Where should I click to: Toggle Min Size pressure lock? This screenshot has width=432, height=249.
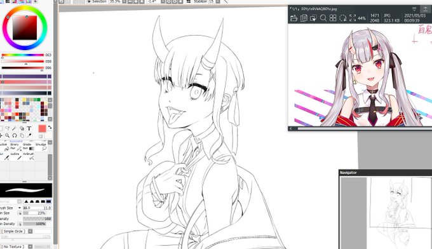[20, 213]
